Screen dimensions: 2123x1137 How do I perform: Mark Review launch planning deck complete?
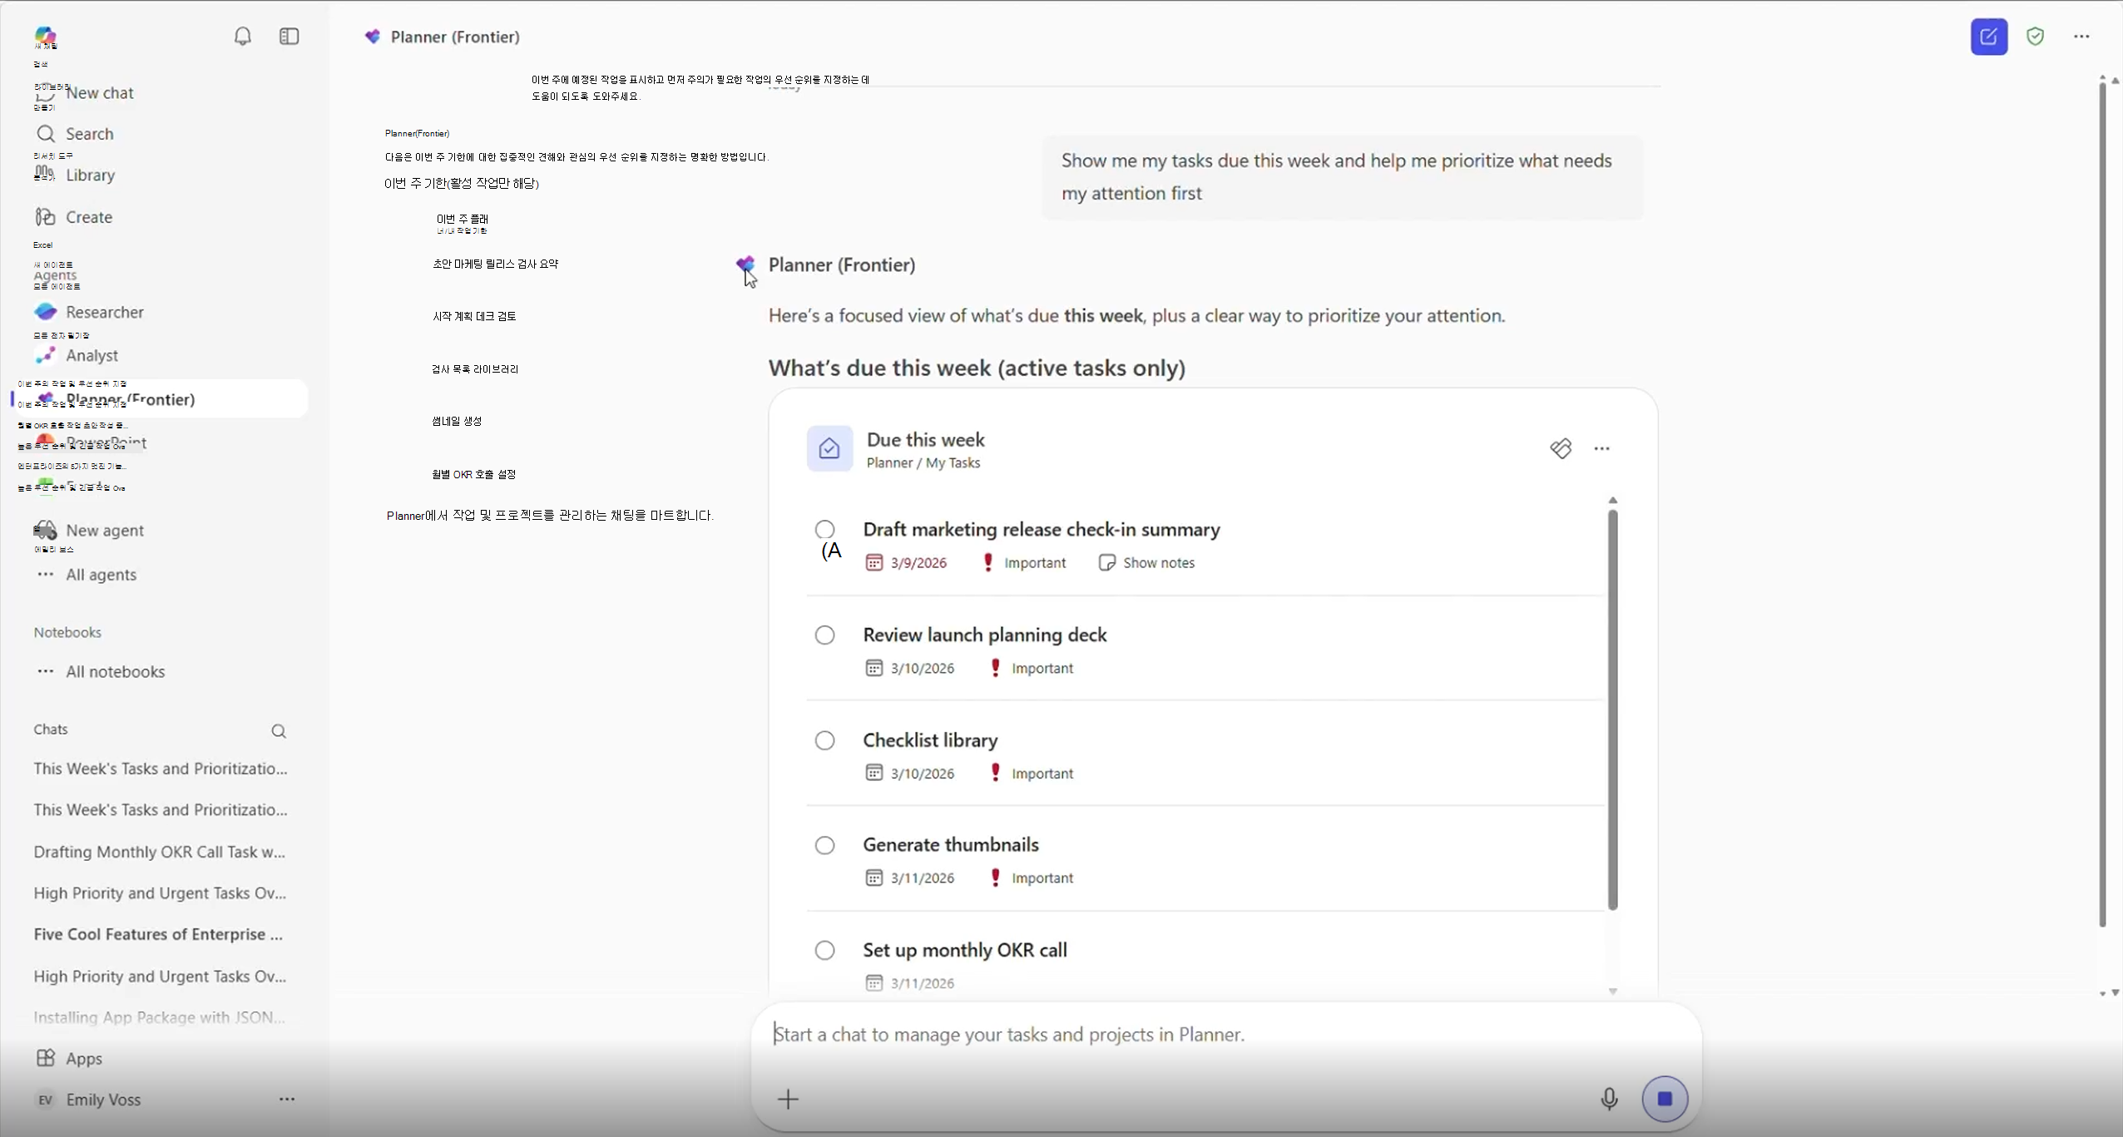[824, 635]
